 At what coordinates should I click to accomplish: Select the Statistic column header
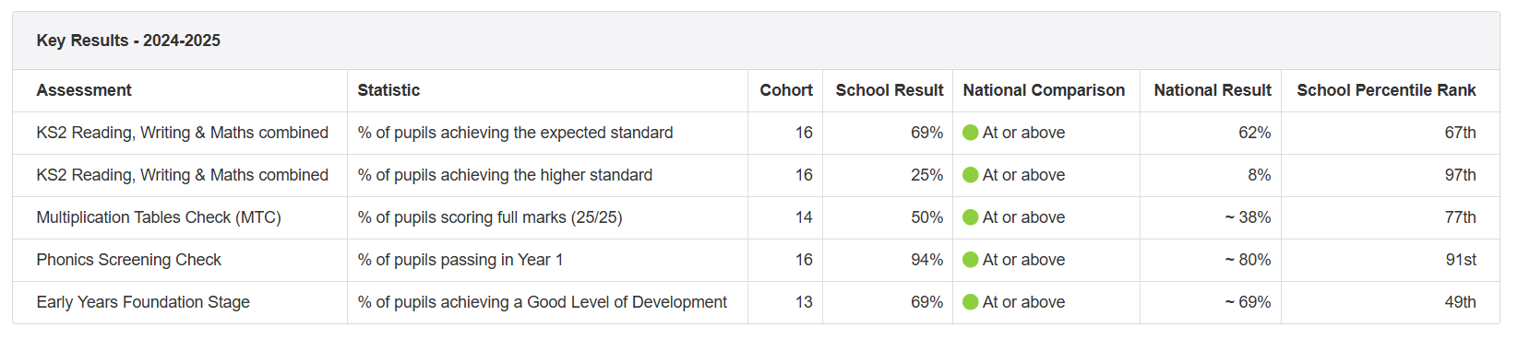[x=388, y=90]
